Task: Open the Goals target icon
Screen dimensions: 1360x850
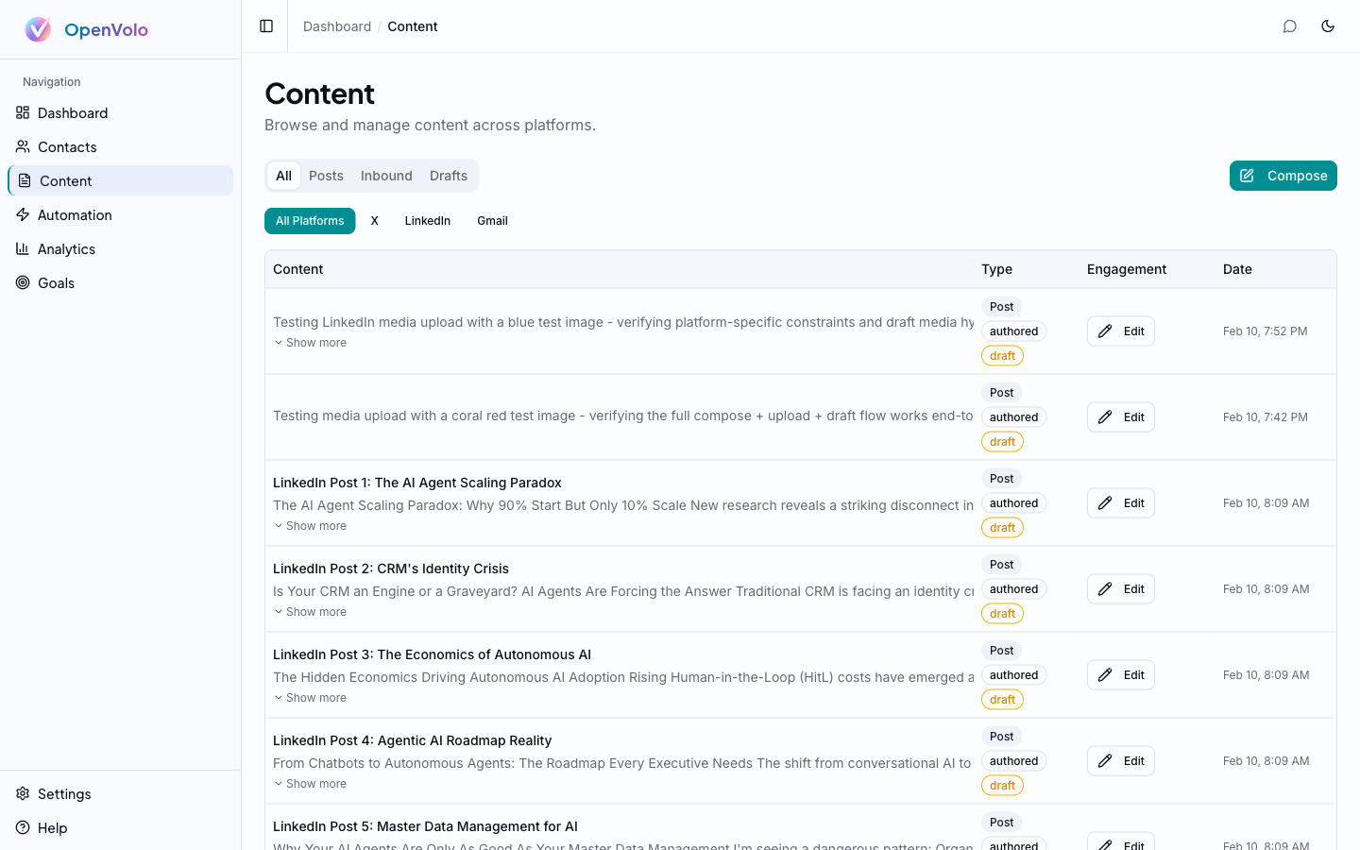Action: [23, 282]
